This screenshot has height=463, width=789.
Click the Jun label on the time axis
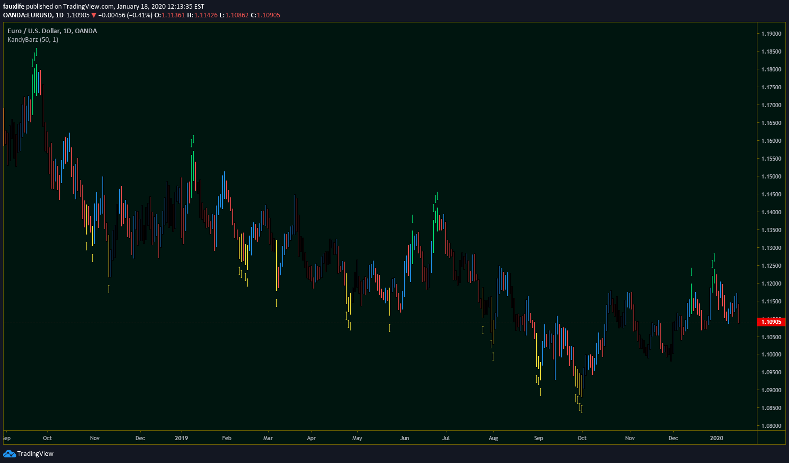click(x=404, y=438)
